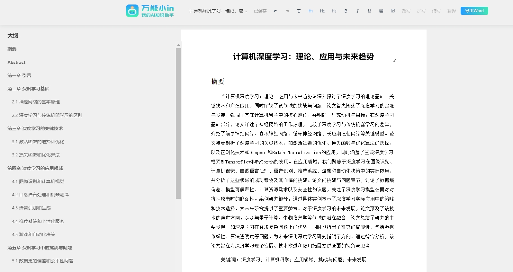Open 第二章 深度学习基础 in outline
Screen dimensions: 513x272
pyautogui.click(x=28, y=89)
